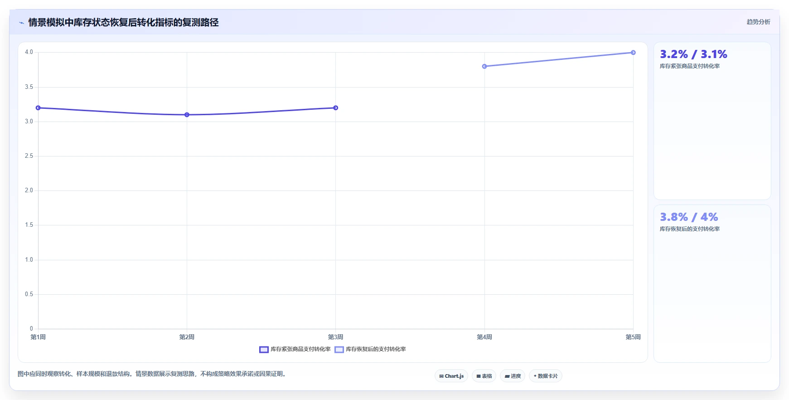
Task: Click the 第5周 data point at 4.0
Action: click(633, 53)
